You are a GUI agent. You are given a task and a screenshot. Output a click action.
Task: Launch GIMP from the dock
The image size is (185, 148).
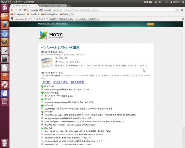tap(5, 42)
